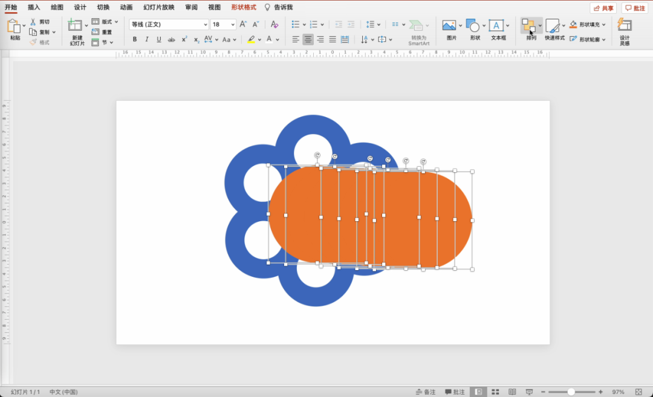Click Comments (批注) in status bar
The image size is (653, 397).
455,392
